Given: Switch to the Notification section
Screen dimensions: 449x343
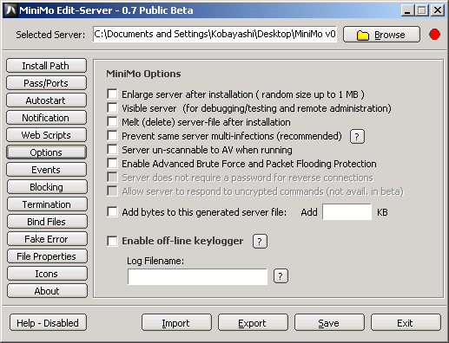Looking at the screenshot, I should (x=46, y=118).
